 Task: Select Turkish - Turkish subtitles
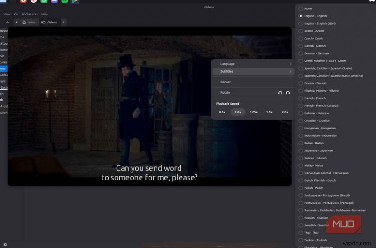[313, 240]
